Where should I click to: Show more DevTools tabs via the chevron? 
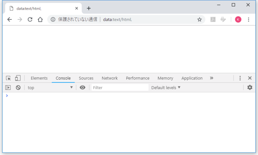[x=211, y=78]
